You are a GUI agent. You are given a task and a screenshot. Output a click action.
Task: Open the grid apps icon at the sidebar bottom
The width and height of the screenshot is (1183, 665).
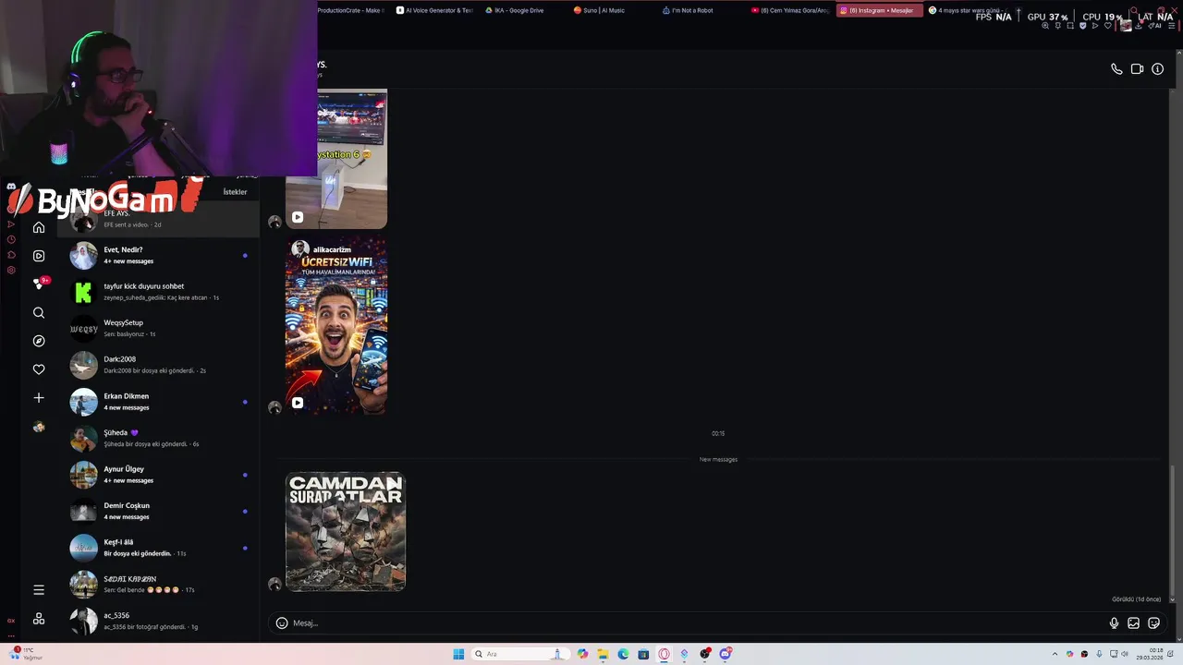point(39,619)
